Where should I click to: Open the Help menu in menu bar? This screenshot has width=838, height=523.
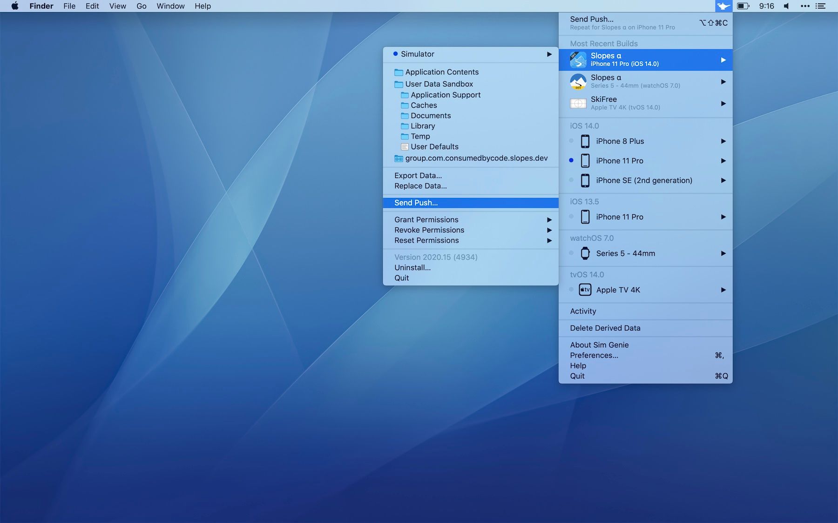[x=203, y=6]
